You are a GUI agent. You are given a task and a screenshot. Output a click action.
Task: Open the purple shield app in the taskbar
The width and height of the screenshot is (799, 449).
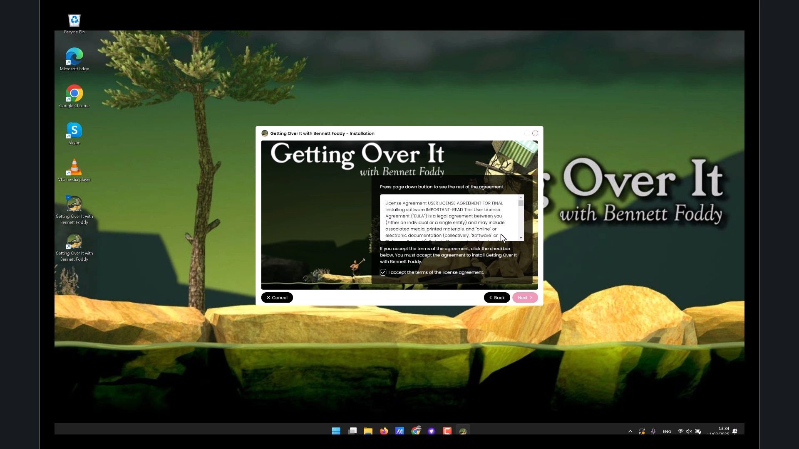tap(431, 431)
